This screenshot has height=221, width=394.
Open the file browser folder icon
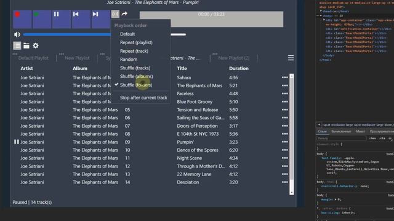coord(26,45)
